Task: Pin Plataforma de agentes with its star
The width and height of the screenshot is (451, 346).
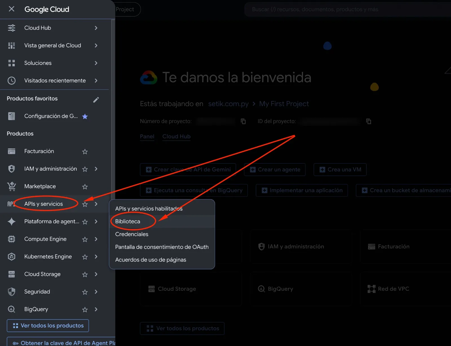Action: pos(85,222)
